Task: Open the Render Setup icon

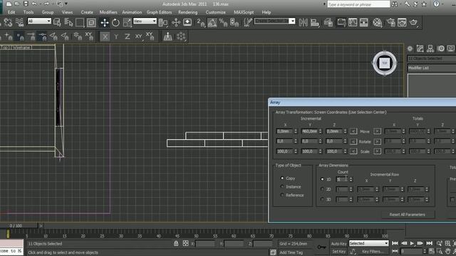Action: coord(391,22)
